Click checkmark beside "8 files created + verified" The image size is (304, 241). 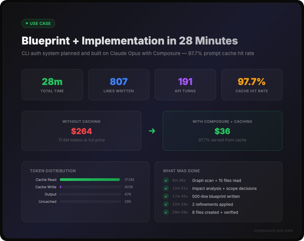(x=166, y=212)
